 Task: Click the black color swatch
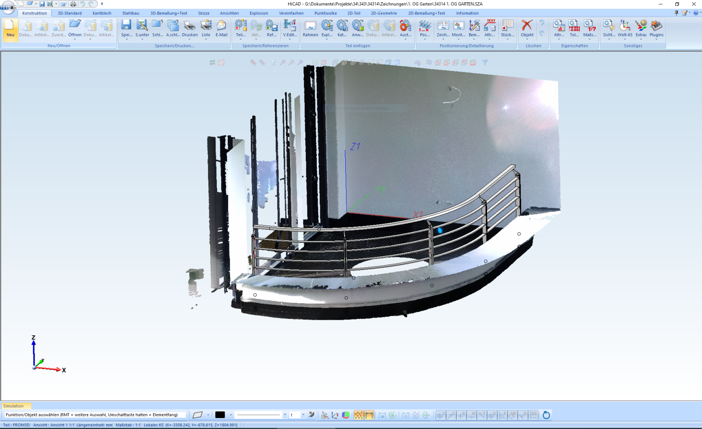[220, 415]
